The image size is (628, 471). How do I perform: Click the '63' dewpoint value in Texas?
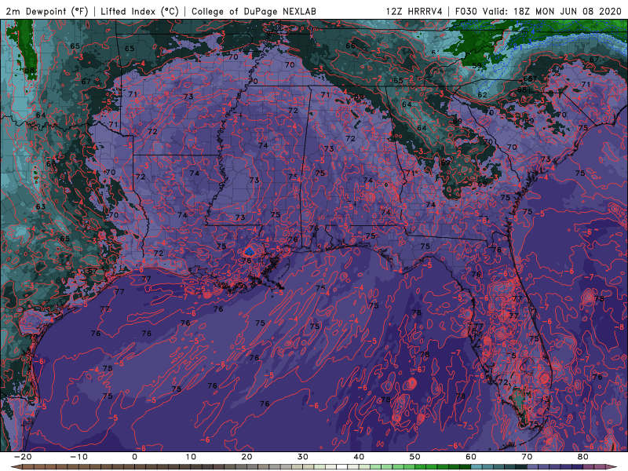coord(41,207)
